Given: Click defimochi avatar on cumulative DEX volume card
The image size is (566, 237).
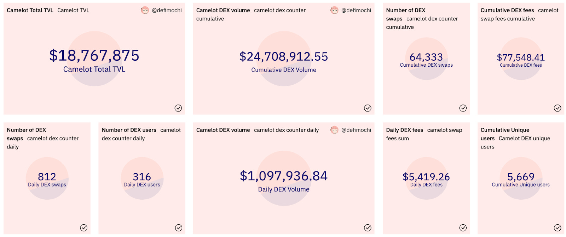Looking at the screenshot, I should [334, 11].
